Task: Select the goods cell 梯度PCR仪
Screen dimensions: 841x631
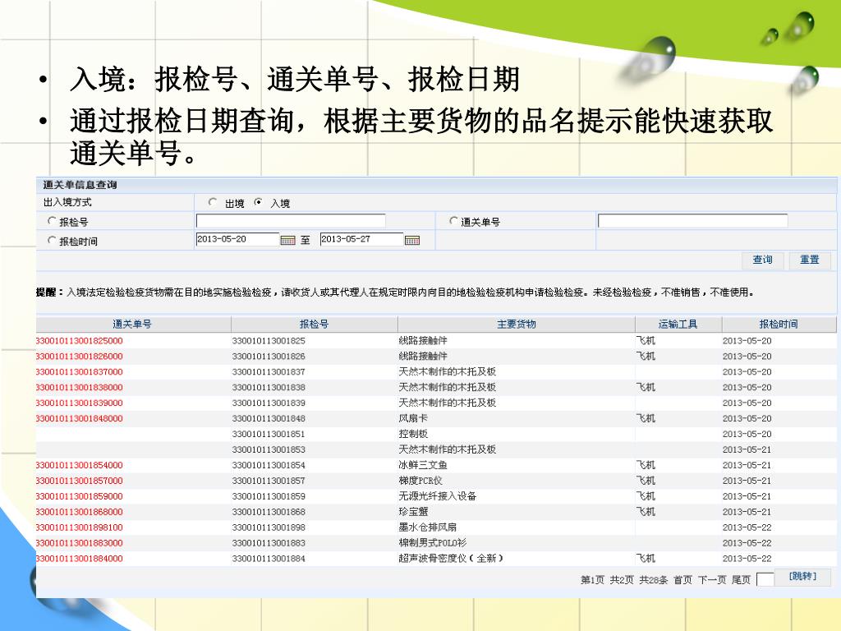Action: 420,481
